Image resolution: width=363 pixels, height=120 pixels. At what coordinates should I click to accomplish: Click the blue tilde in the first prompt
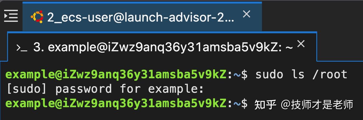coord(237,75)
